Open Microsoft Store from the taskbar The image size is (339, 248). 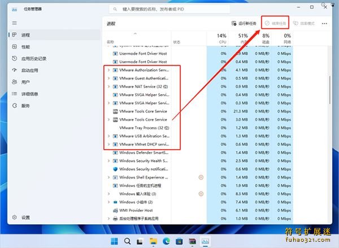pyautogui.click(x=179, y=241)
